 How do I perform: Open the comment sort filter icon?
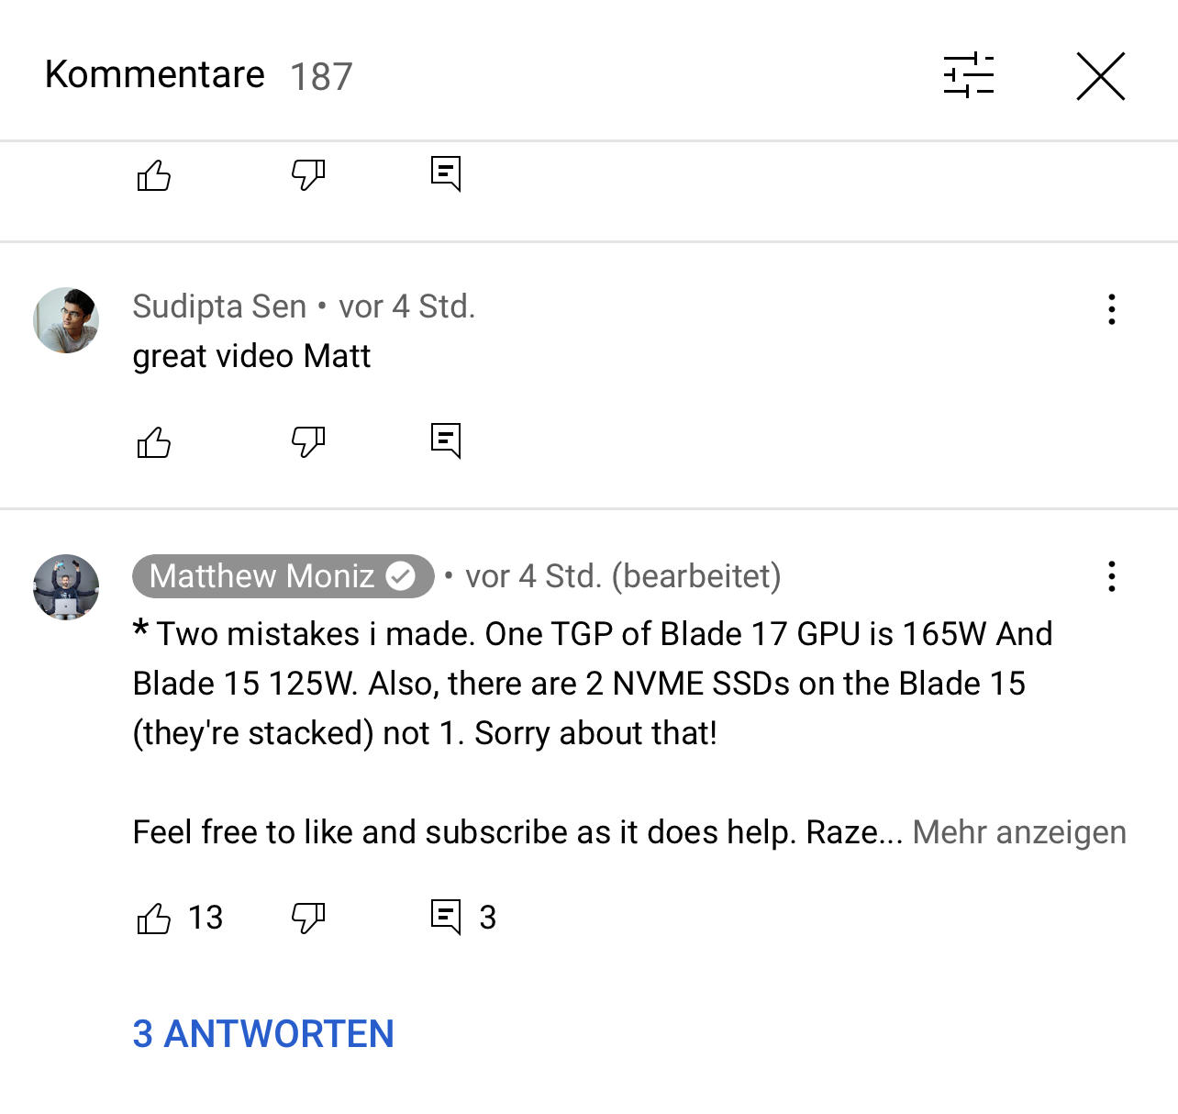[969, 75]
